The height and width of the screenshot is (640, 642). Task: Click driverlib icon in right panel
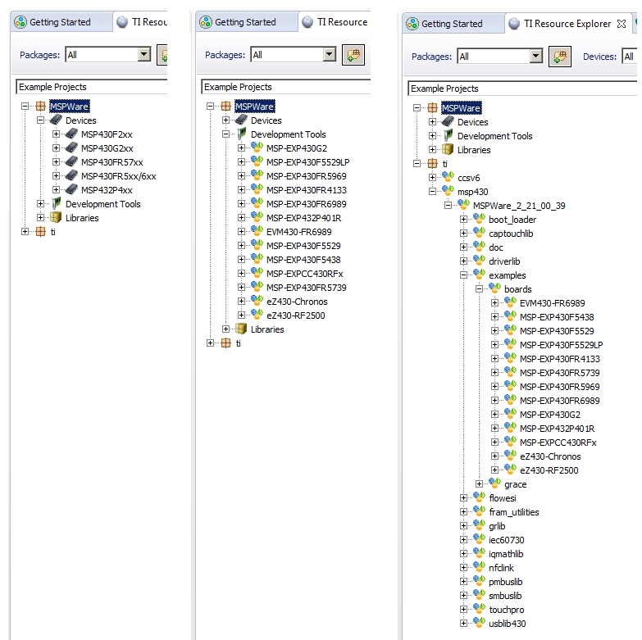pyautogui.click(x=479, y=261)
